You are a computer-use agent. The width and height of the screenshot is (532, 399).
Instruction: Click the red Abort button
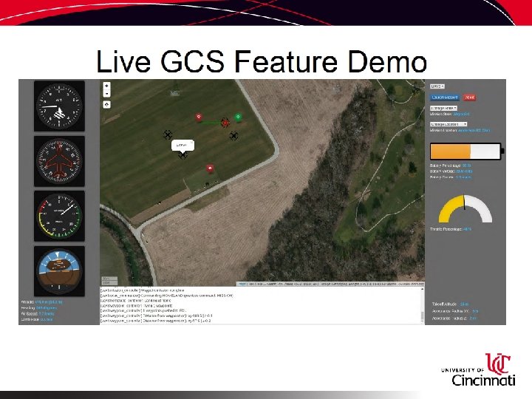[470, 98]
